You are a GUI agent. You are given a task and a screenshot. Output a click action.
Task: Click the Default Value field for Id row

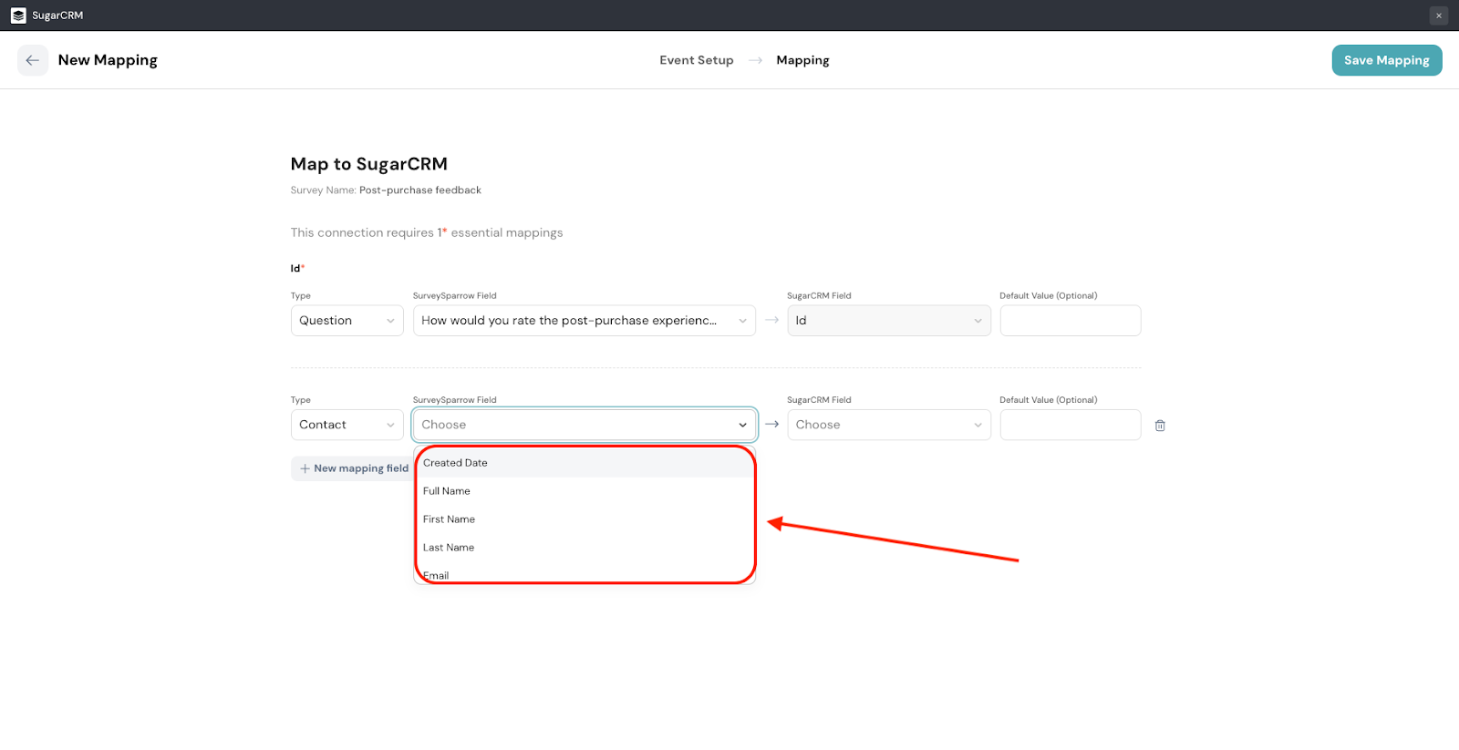tap(1070, 321)
